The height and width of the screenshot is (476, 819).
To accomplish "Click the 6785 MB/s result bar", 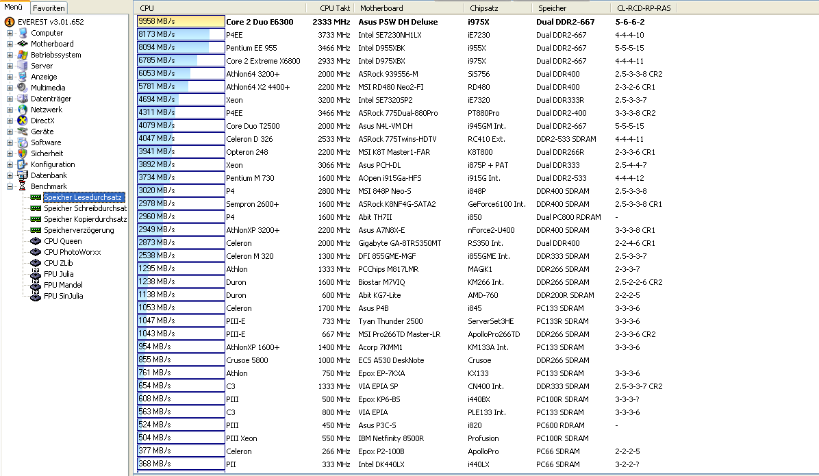I will point(181,60).
